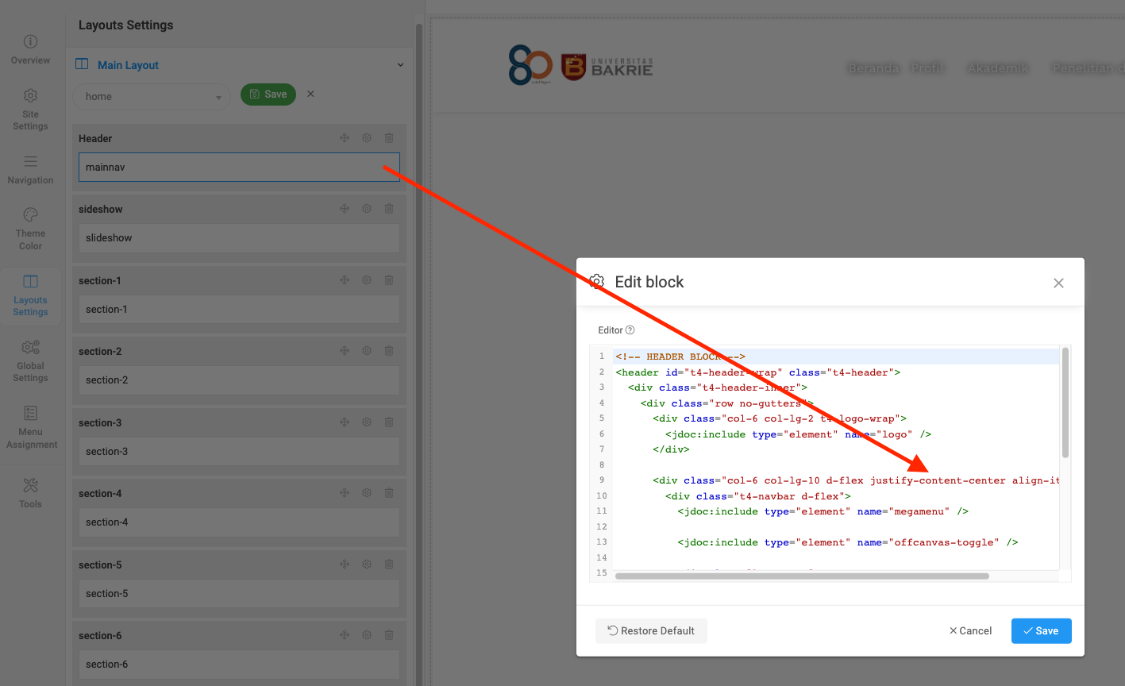Open settings for sideshow row
This screenshot has height=686, width=1125.
pyautogui.click(x=367, y=209)
